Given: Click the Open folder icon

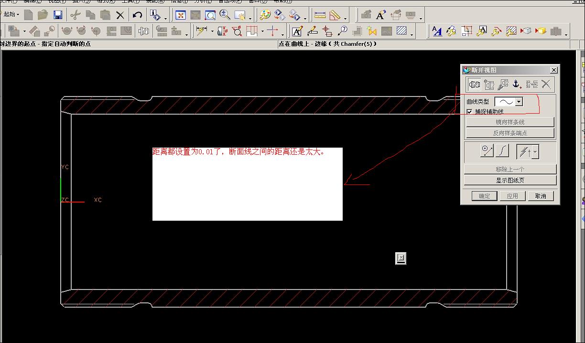Looking at the screenshot, I should [43, 15].
